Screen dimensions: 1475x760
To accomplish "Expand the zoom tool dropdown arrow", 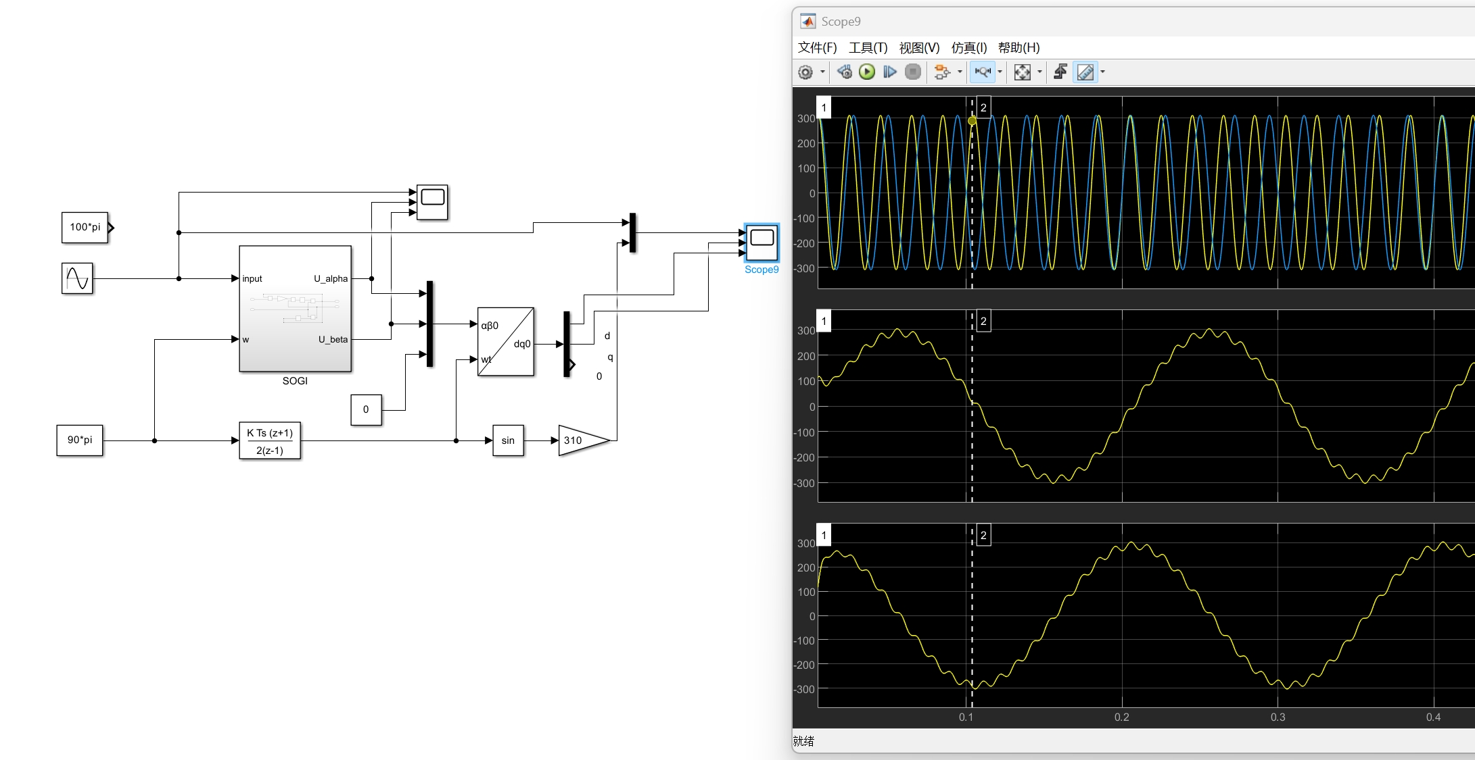I will (x=1000, y=72).
